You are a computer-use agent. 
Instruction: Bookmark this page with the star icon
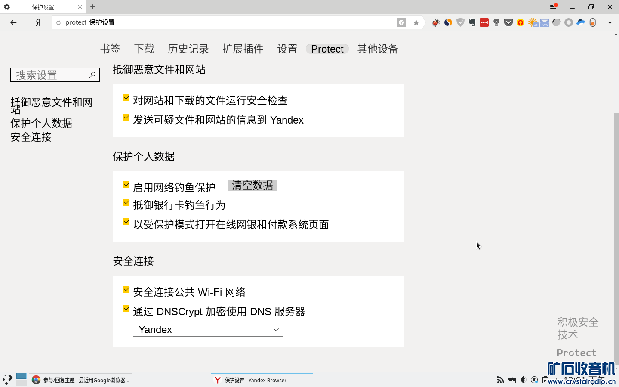pyautogui.click(x=416, y=22)
